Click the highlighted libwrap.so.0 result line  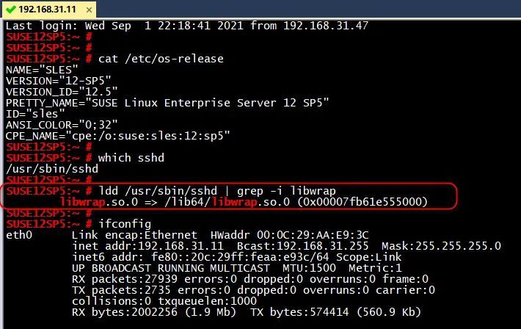pyautogui.click(x=244, y=202)
